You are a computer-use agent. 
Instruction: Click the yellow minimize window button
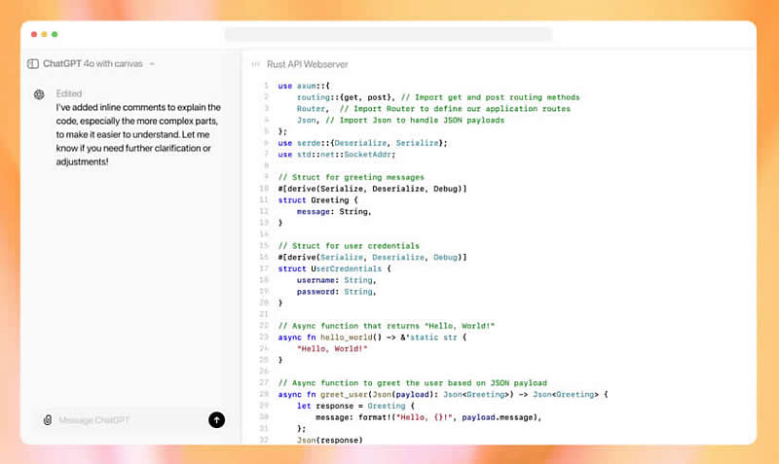click(45, 34)
